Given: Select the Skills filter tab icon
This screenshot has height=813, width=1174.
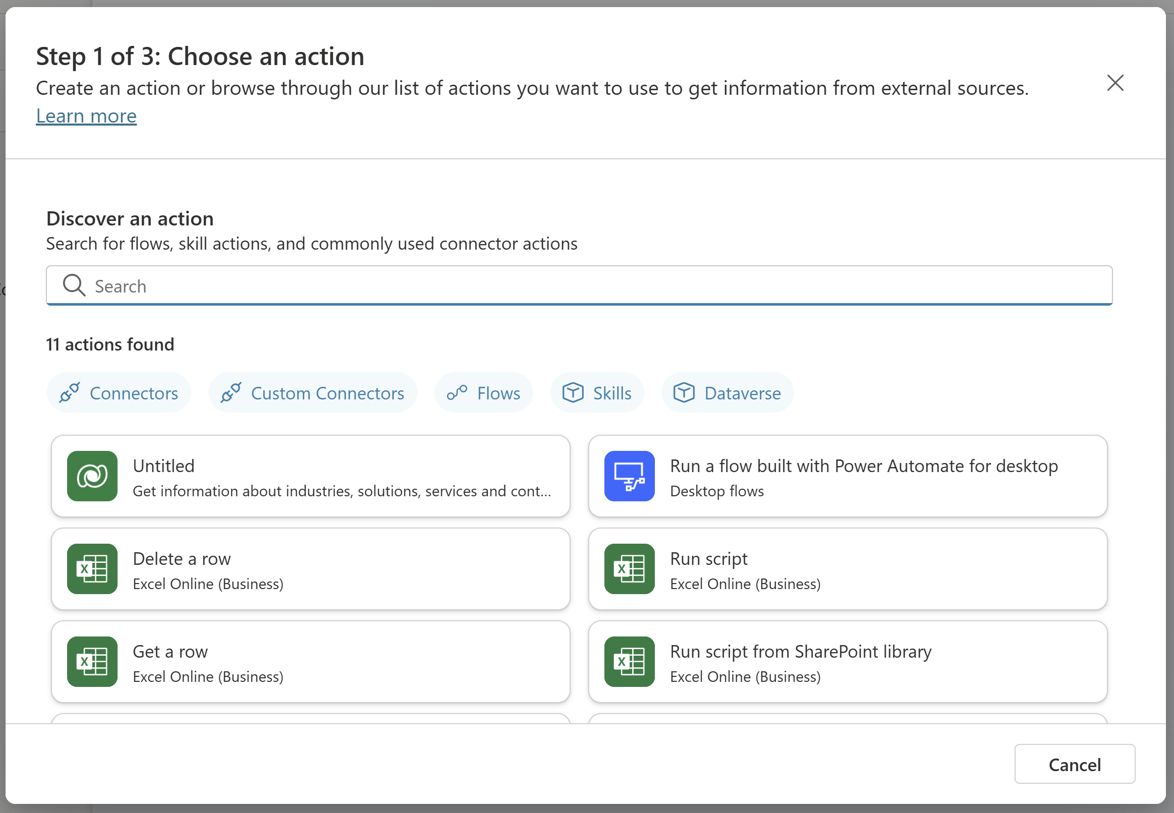Looking at the screenshot, I should point(572,392).
